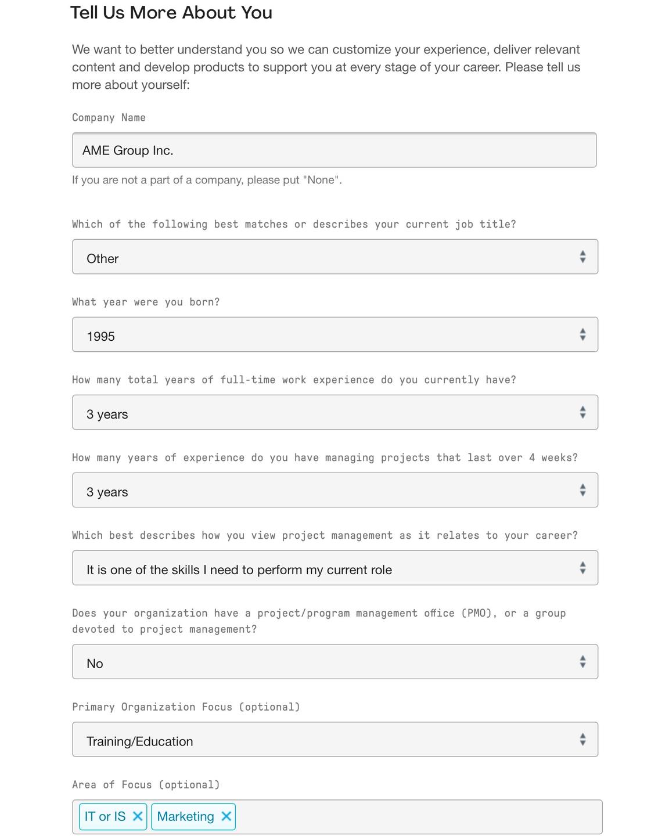Open the birth year dropdown
The height and width of the screenshot is (836, 669).
pyautogui.click(x=325, y=334)
